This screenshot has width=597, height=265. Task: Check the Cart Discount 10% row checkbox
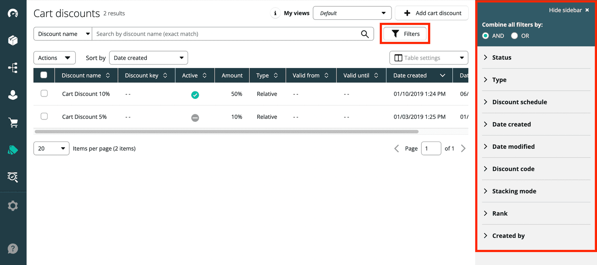(x=44, y=94)
